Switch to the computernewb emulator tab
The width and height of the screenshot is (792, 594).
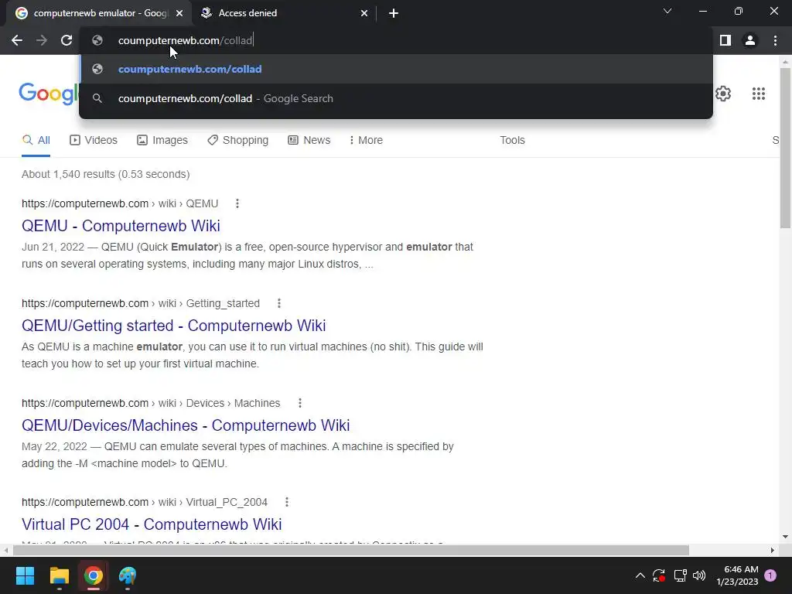(x=99, y=13)
